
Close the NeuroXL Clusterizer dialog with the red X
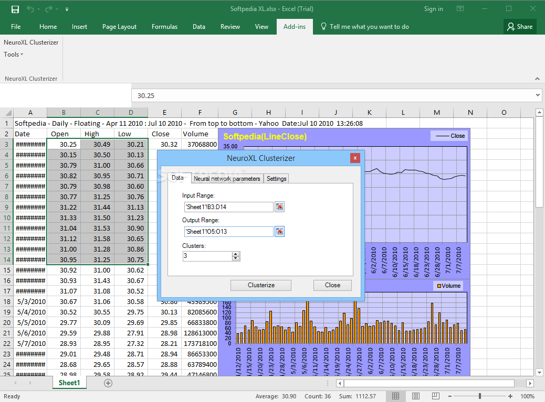click(x=355, y=158)
